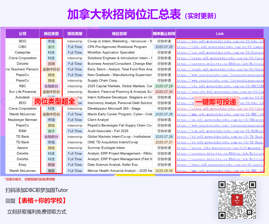Select the RBC company cell
269x224 pixels.
coord(22,86)
